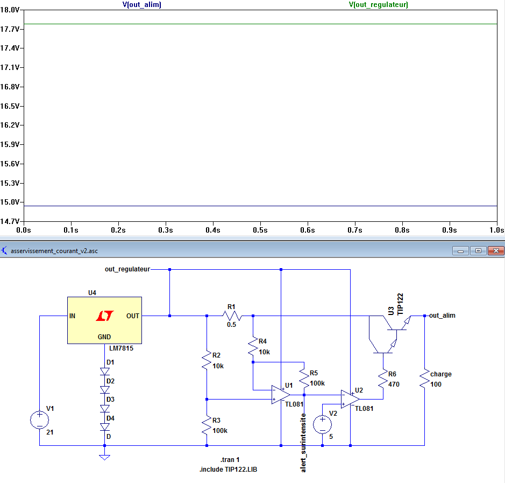Click the ground symbol
This screenshot has width=505, height=483.
click(105, 457)
